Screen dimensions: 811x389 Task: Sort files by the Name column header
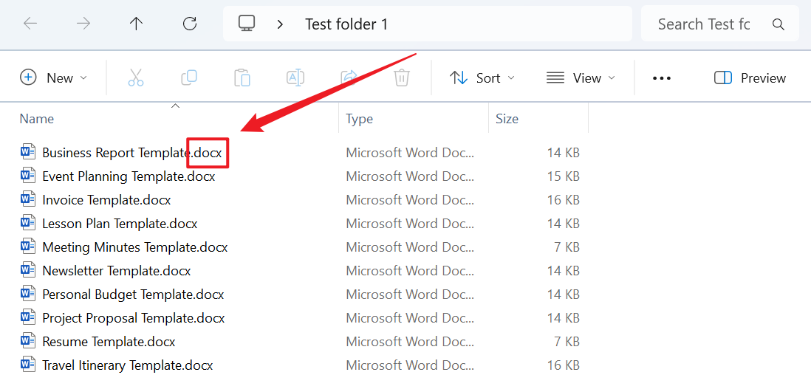pos(37,119)
